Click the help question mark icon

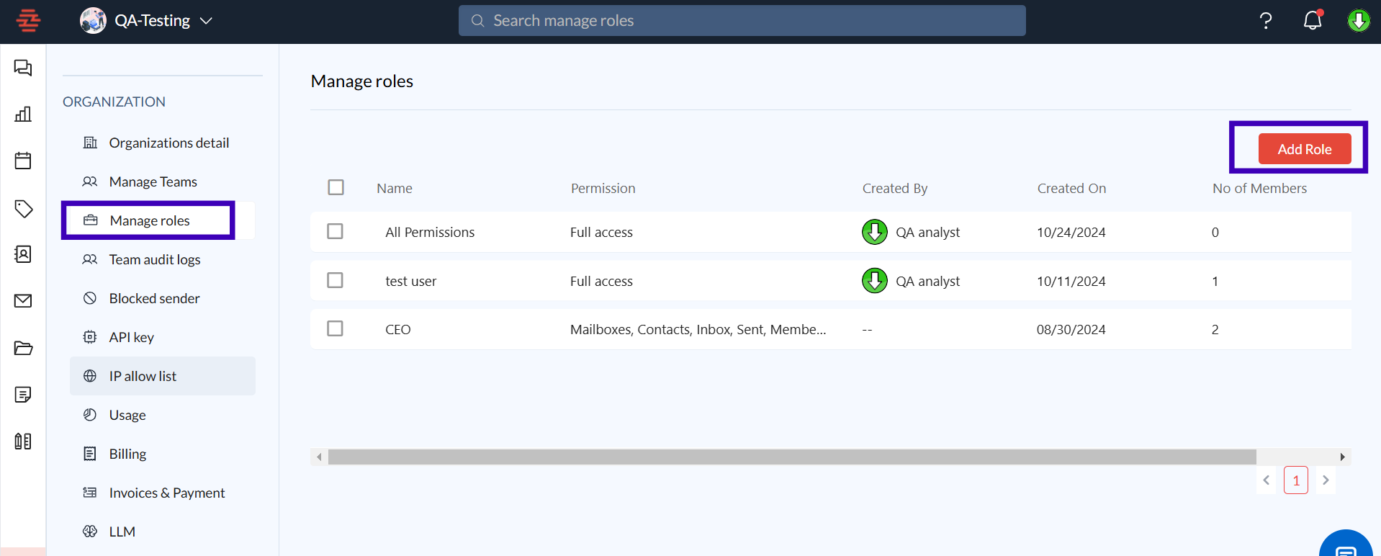click(x=1266, y=20)
